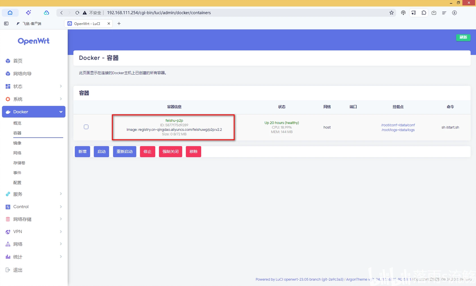476x286 pixels.
Task: Expand the 服务 sidebar menu
Action: [x=34, y=194]
